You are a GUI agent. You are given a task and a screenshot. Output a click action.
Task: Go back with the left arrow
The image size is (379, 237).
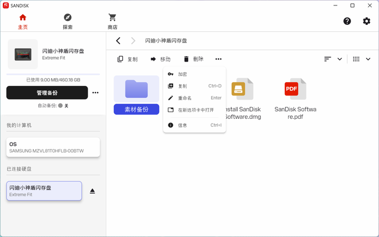[118, 40]
